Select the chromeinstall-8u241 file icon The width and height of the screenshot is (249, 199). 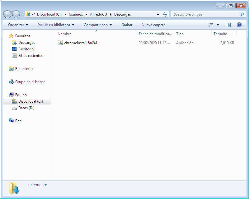tap(60, 43)
